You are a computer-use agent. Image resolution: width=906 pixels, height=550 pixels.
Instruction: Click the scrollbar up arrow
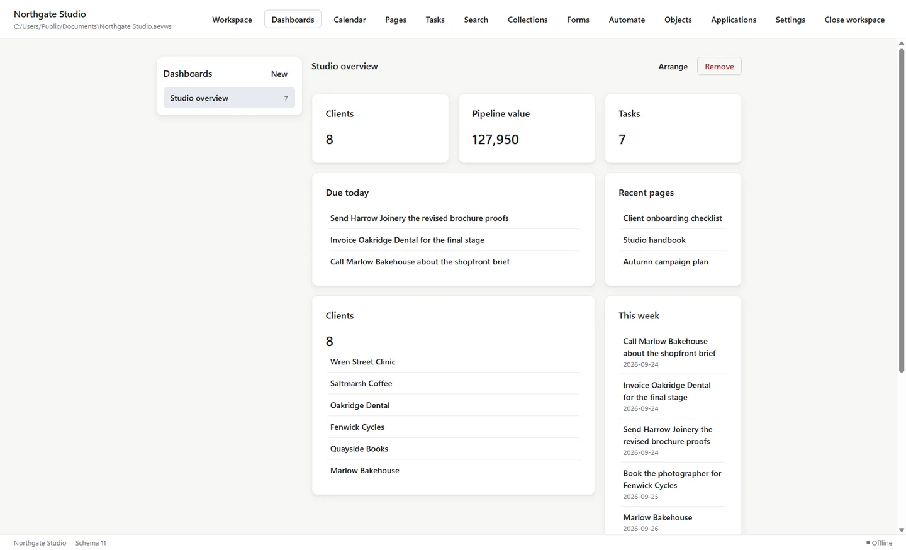(x=901, y=43)
